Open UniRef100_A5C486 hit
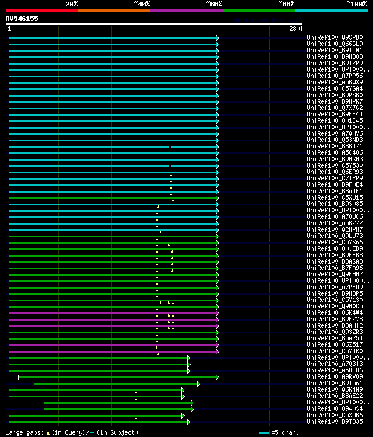This screenshot has height=437, width=373. 335,152
